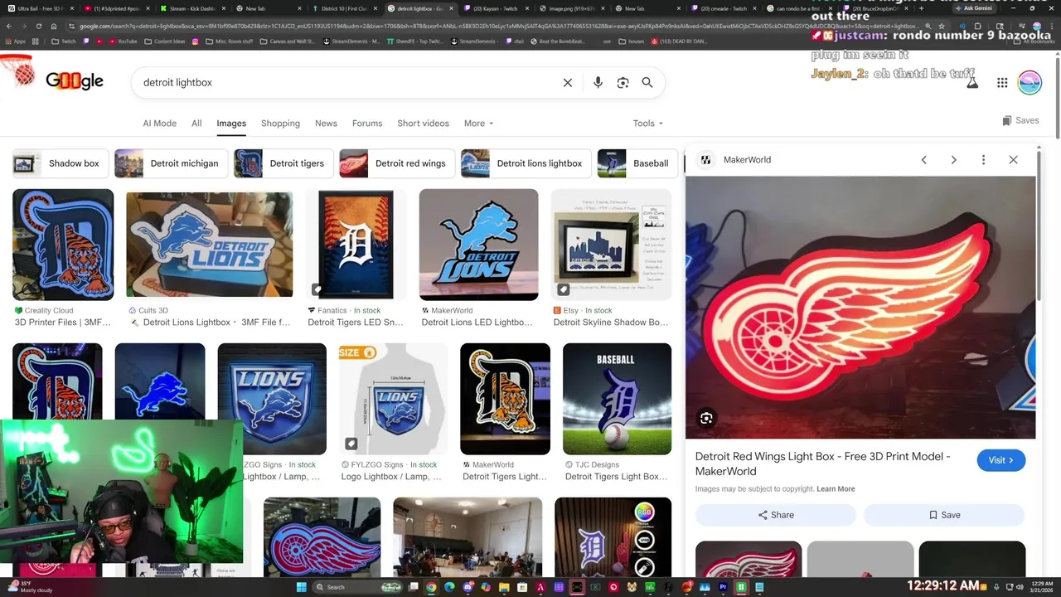Switch to AI Mode tab
The image size is (1061, 597).
click(159, 124)
